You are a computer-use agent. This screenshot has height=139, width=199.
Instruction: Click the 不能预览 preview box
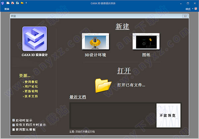168,115
